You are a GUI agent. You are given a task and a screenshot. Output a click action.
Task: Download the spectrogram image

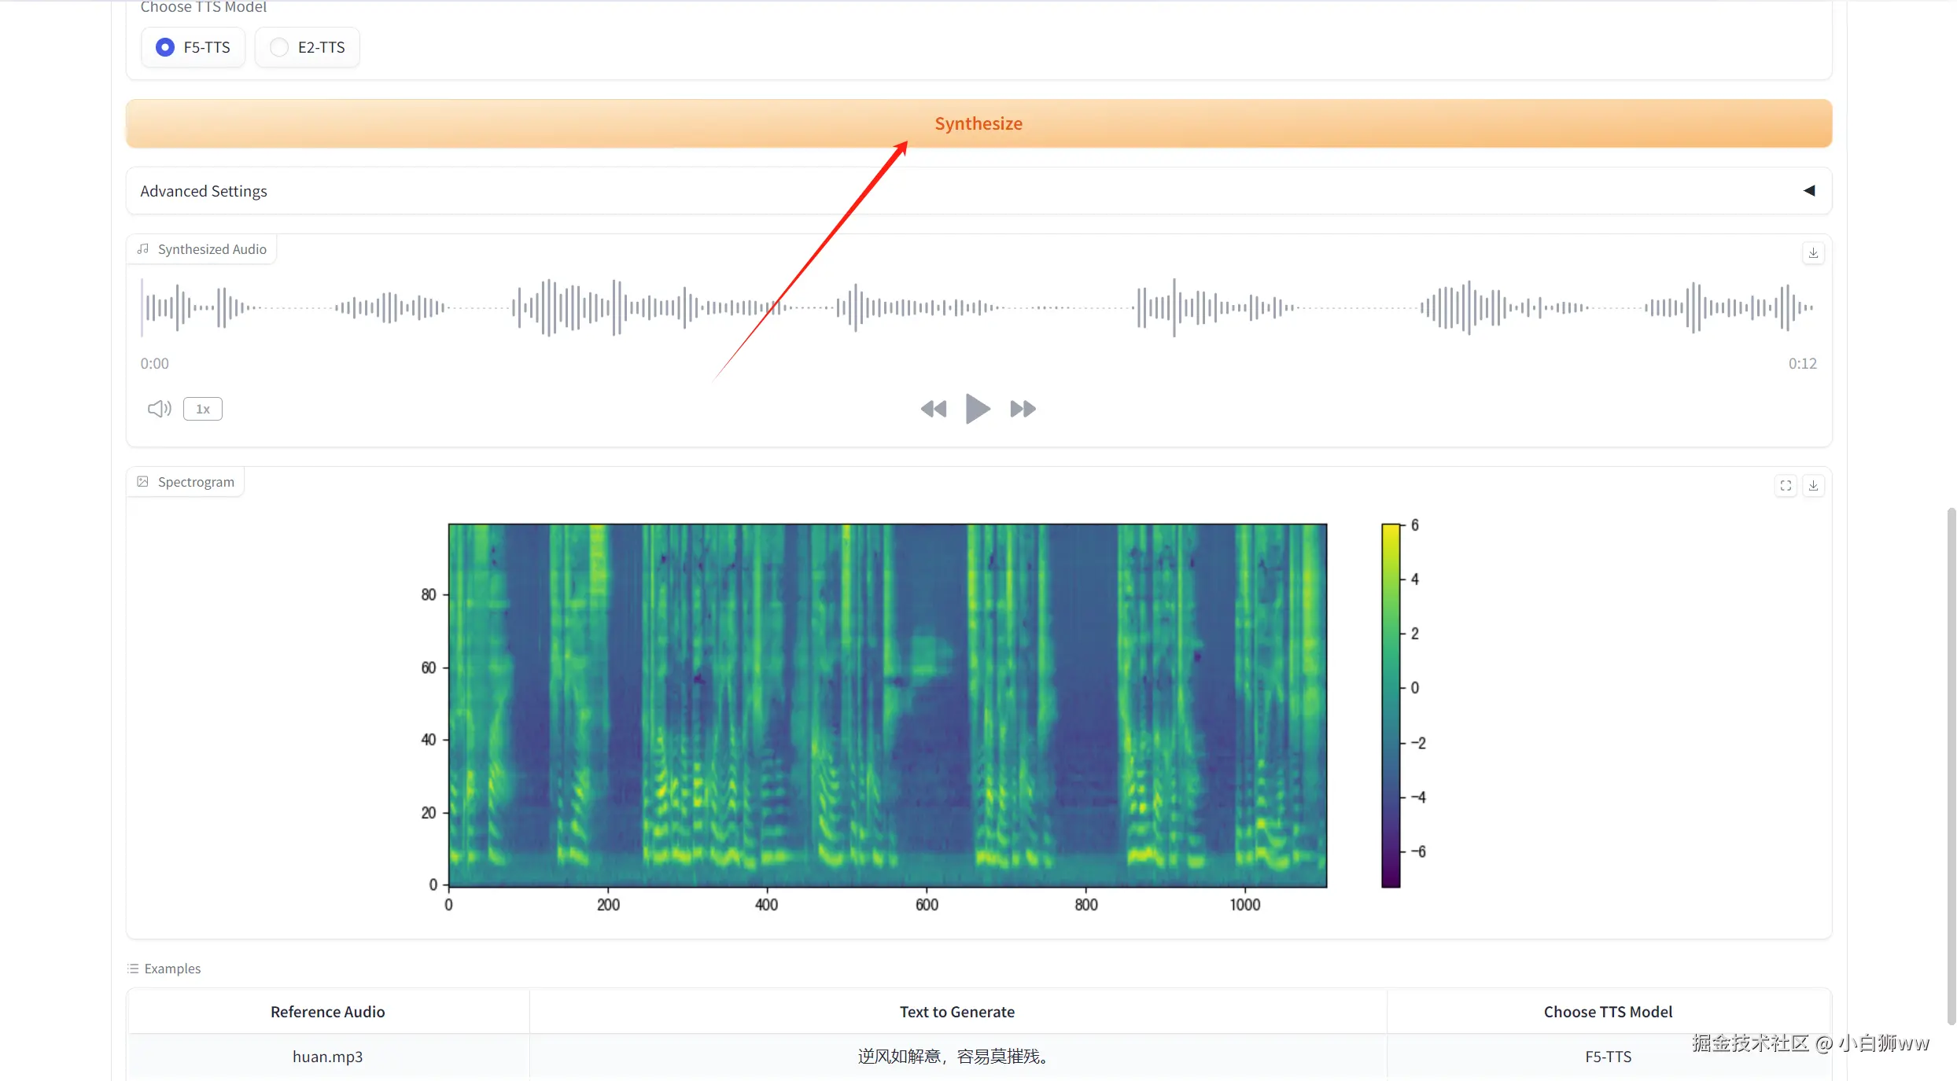(1813, 486)
